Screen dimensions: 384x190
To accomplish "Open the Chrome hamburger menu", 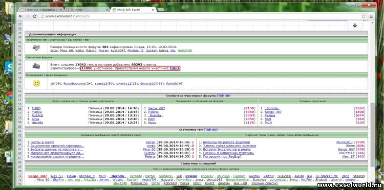I will tap(371, 16).
